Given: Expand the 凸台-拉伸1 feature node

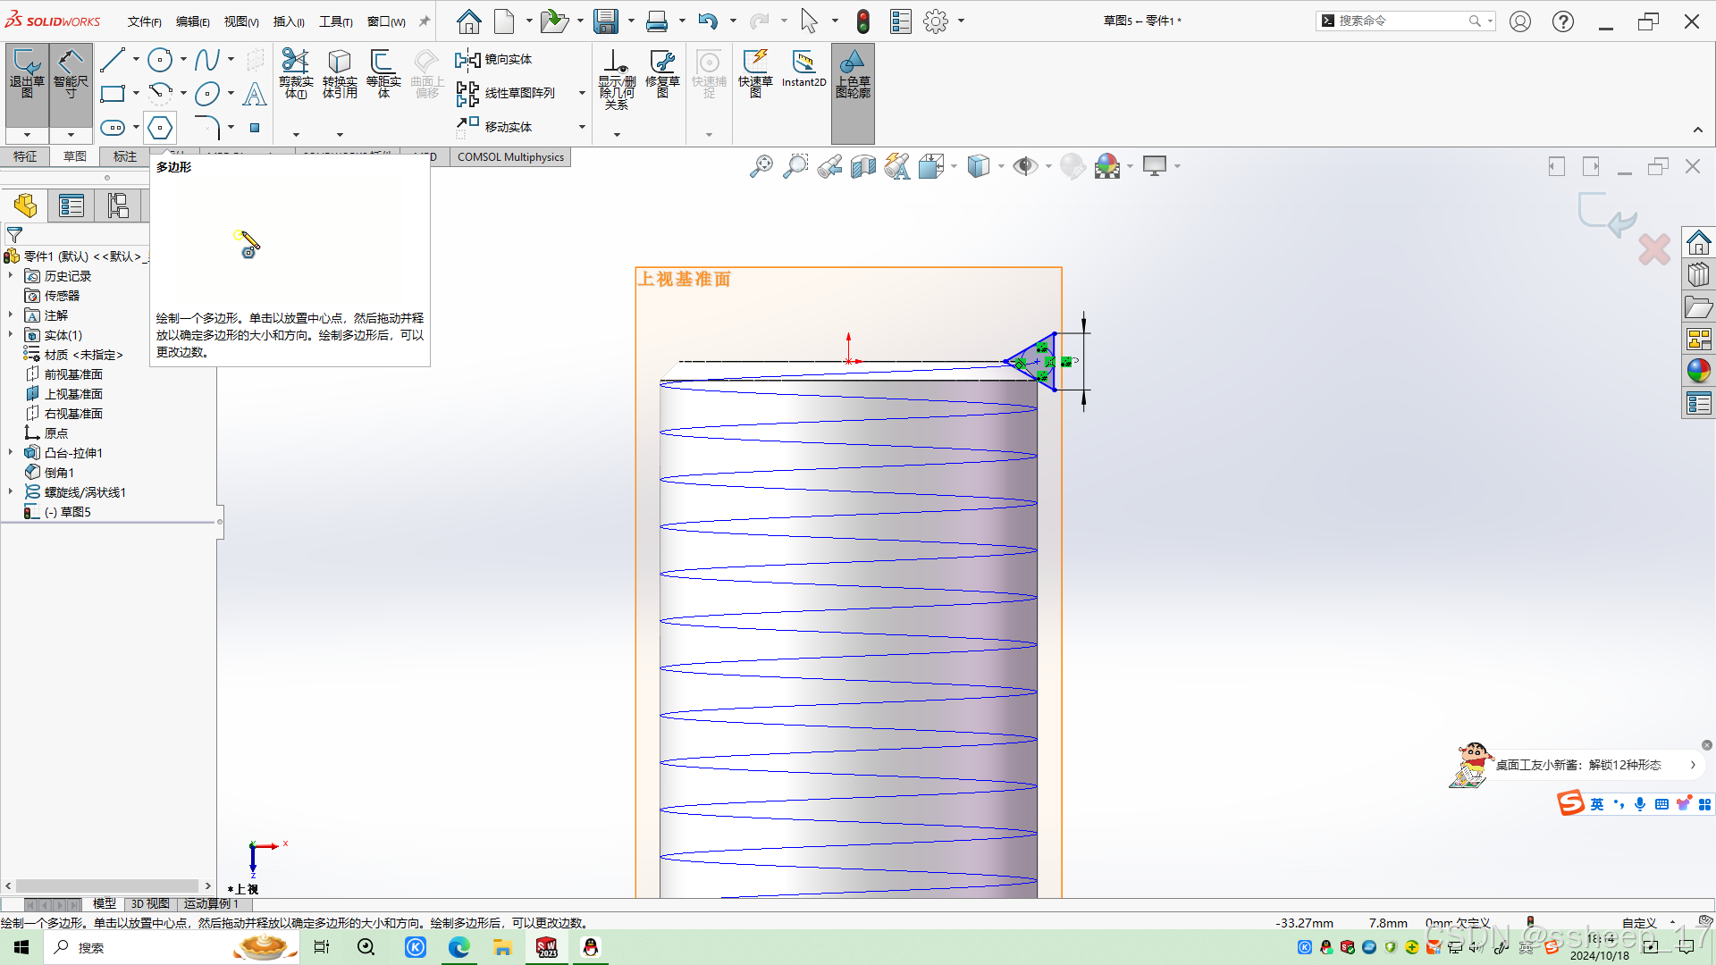Looking at the screenshot, I should pos(11,453).
